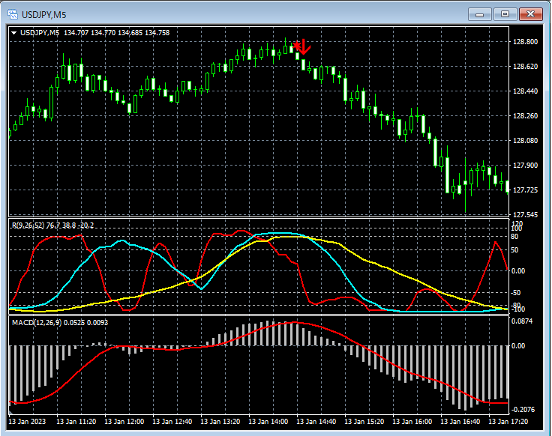Minimize the USDJPY,M5 chart window
Viewport: 552px width, 436px height.
479,14
